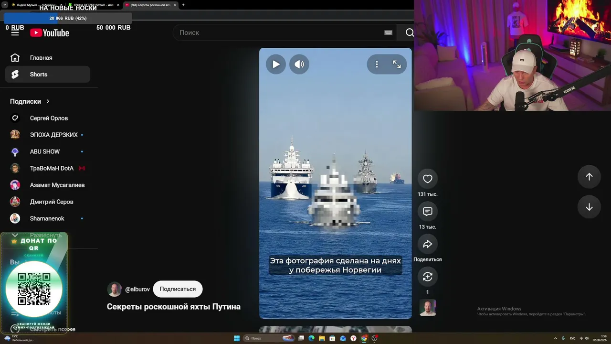The image size is (611, 344).
Task: Click the search magnifier button
Action: coord(410,32)
